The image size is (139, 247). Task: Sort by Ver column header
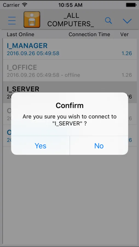tap(124, 34)
